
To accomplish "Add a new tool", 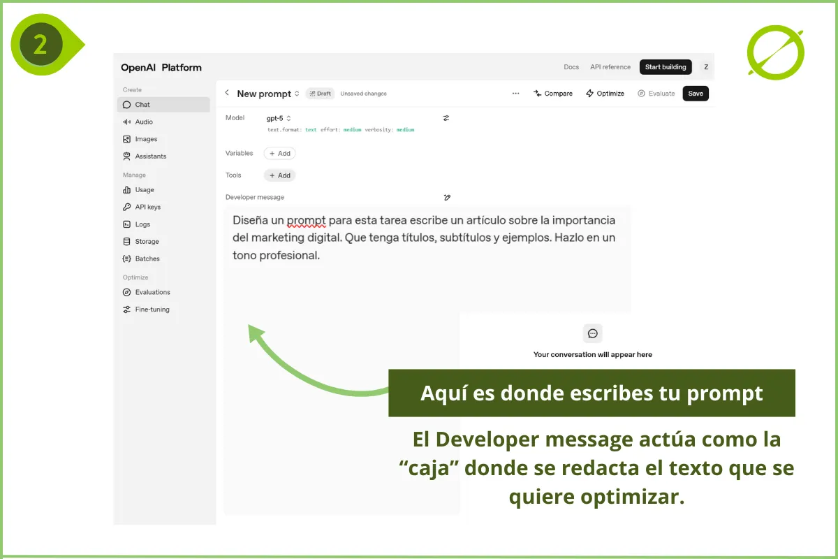I will 279,175.
